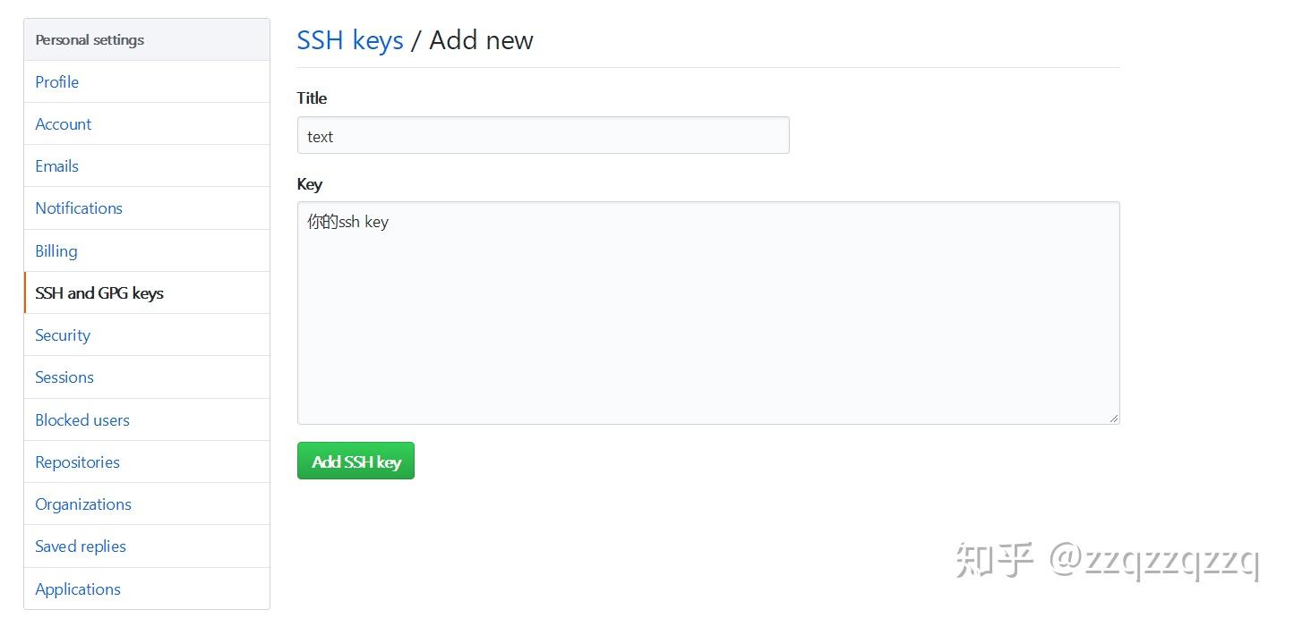Select SSH and GPG keys menu item

99,293
